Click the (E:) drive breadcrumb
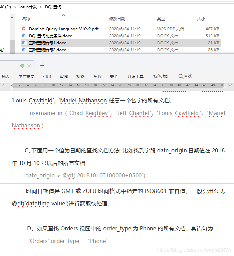 [x=5, y=7]
